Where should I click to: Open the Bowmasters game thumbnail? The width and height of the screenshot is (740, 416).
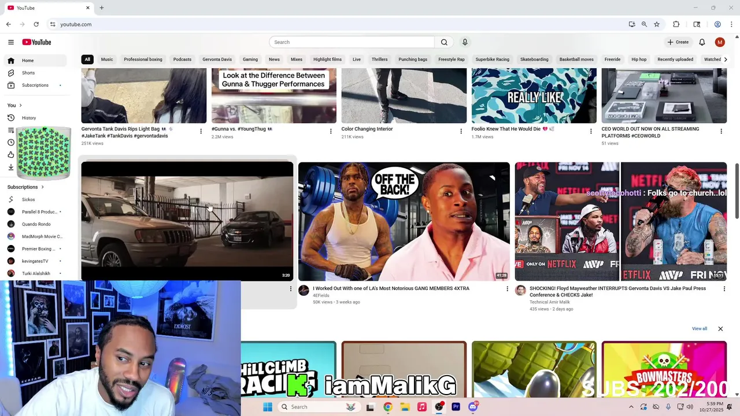664,369
